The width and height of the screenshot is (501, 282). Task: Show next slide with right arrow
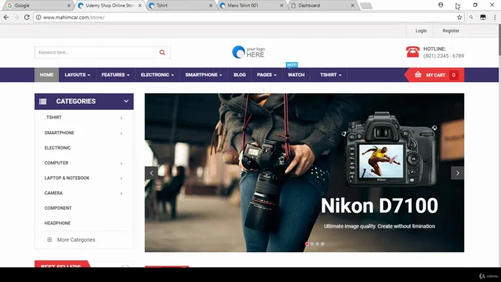point(457,173)
